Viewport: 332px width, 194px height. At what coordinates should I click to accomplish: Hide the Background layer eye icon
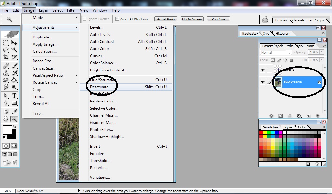[x=262, y=82]
